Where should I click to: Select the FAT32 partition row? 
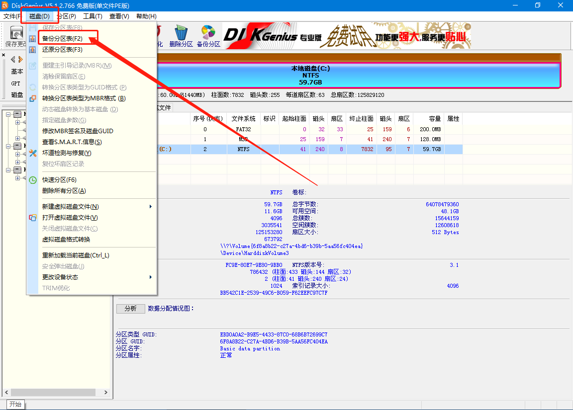coord(310,129)
